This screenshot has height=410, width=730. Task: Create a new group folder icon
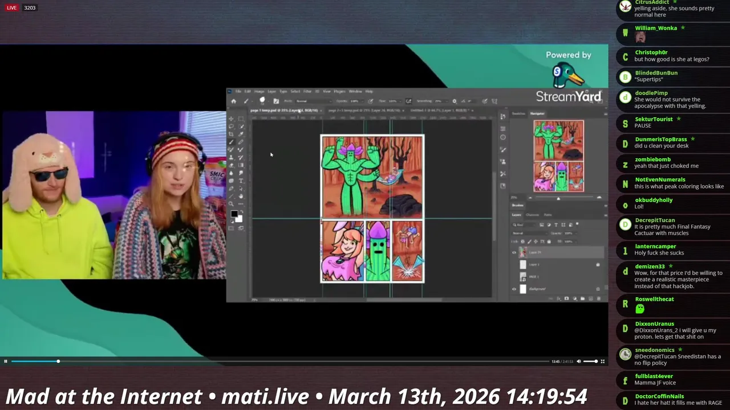pyautogui.click(x=582, y=298)
